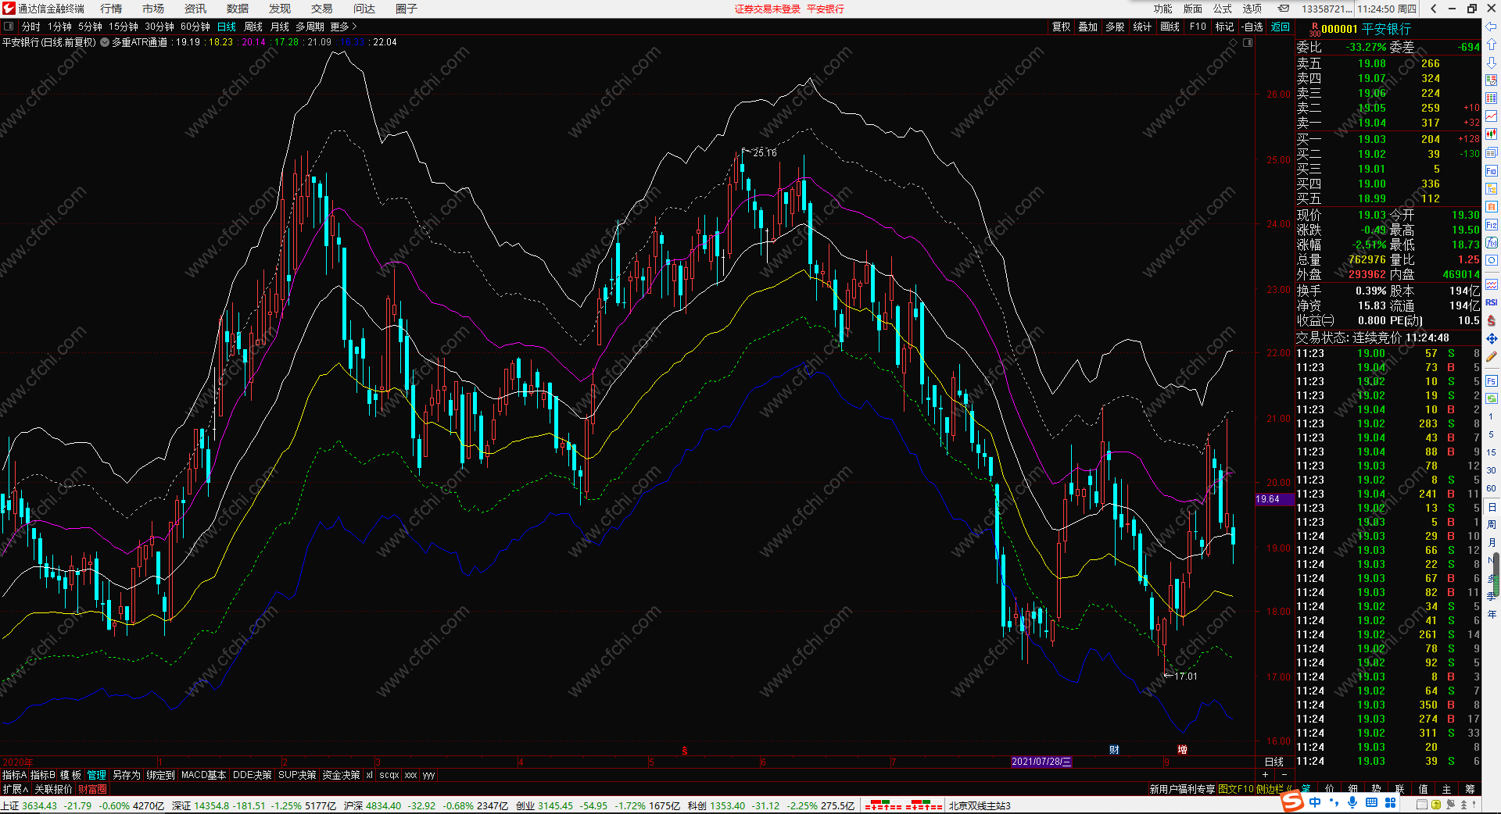
Task: Click the Sogou microphone voice input icon
Action: (x=1352, y=802)
